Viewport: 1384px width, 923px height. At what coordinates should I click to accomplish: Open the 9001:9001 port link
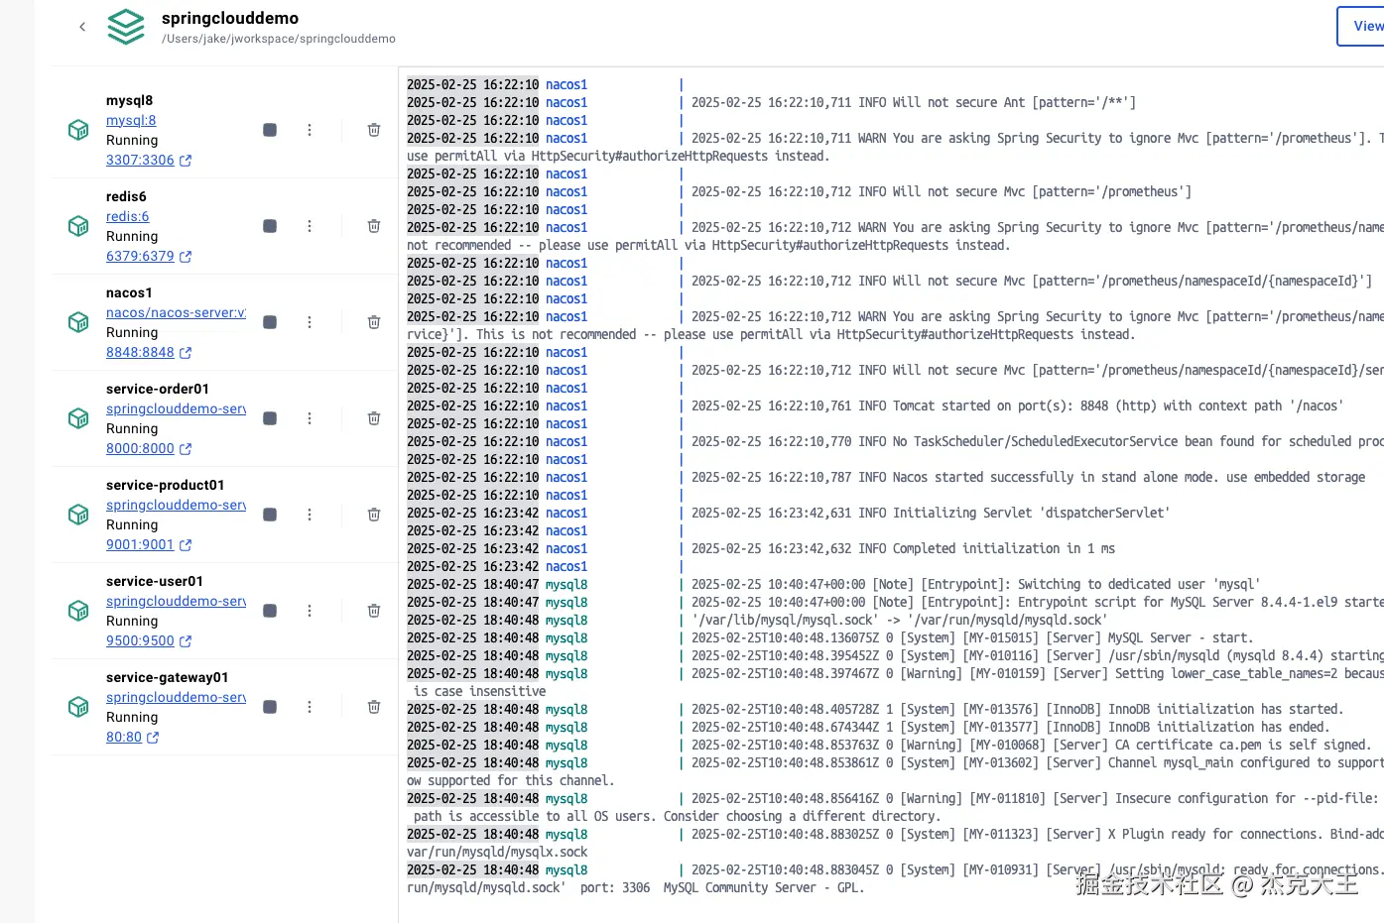[x=140, y=544]
